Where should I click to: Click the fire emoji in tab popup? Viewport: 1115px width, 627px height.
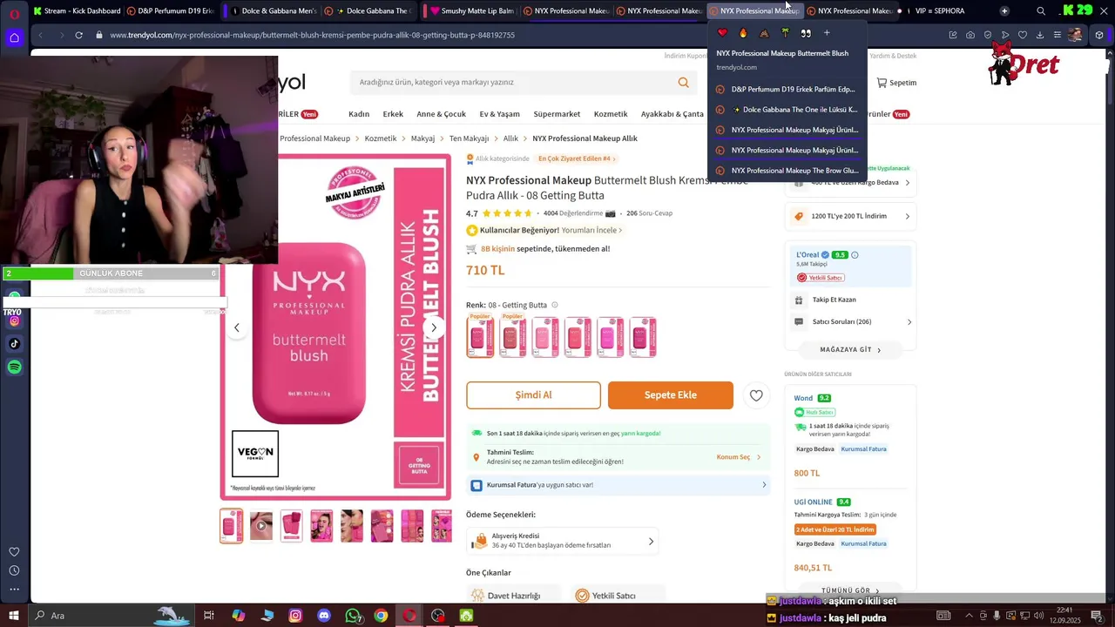[743, 33]
